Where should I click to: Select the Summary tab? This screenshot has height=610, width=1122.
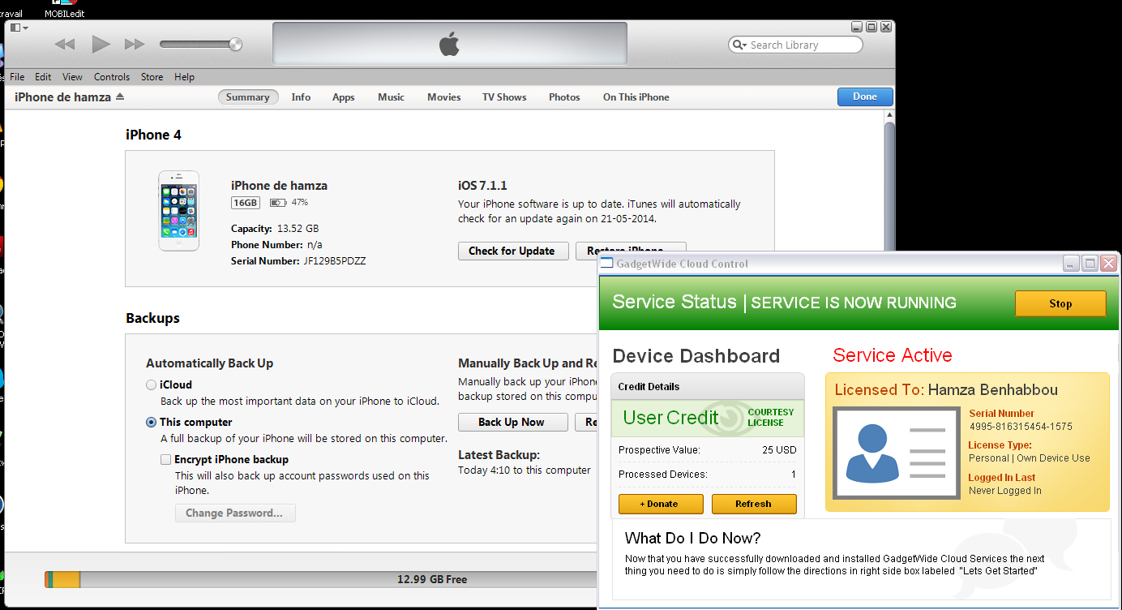tap(248, 97)
